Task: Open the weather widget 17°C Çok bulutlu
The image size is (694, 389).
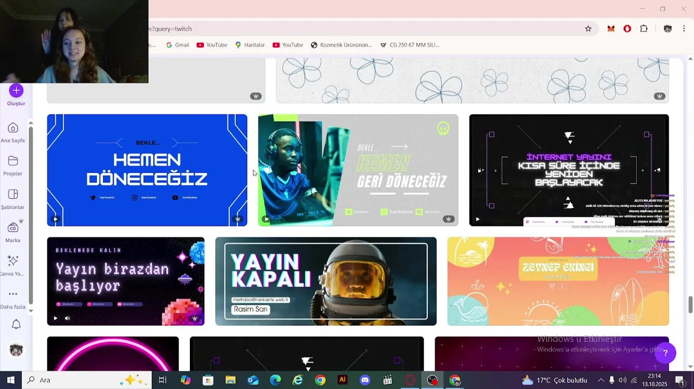Action: [554, 380]
